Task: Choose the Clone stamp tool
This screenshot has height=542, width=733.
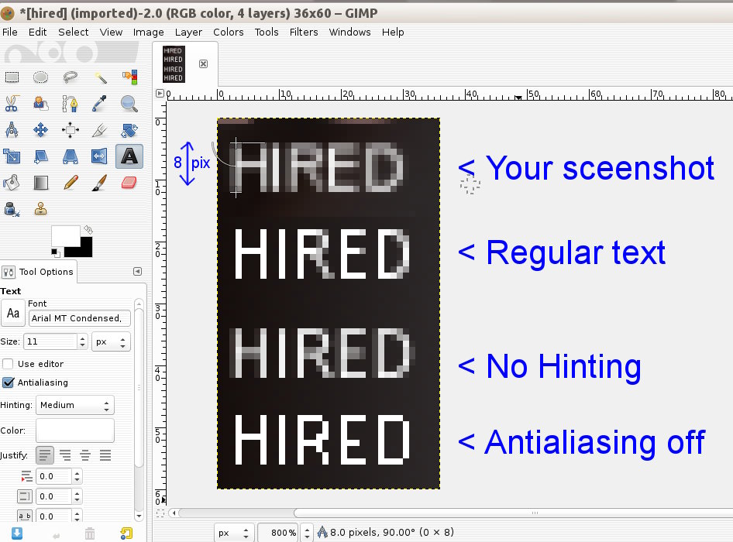Action: point(40,209)
